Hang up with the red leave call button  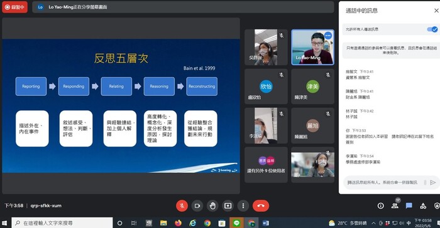[261, 206]
